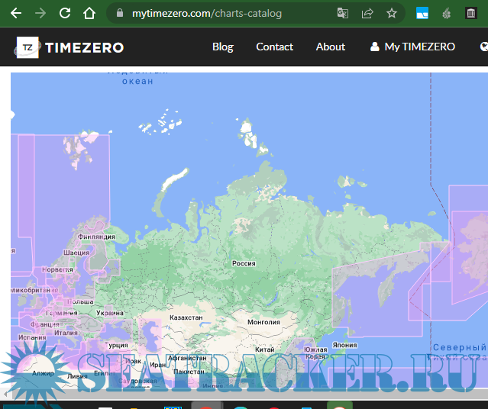Open the TIMEZERO logo home link
Image resolution: width=488 pixels, height=409 pixels.
point(70,47)
